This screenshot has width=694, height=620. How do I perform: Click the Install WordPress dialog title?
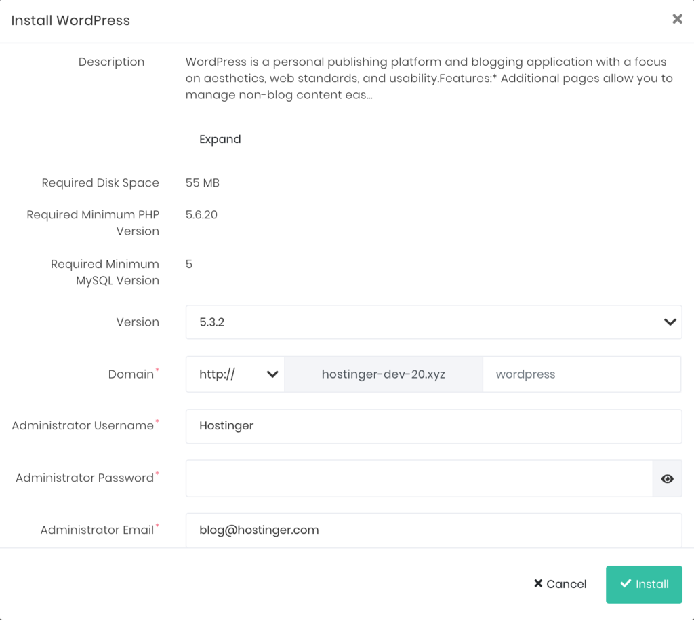pos(70,20)
